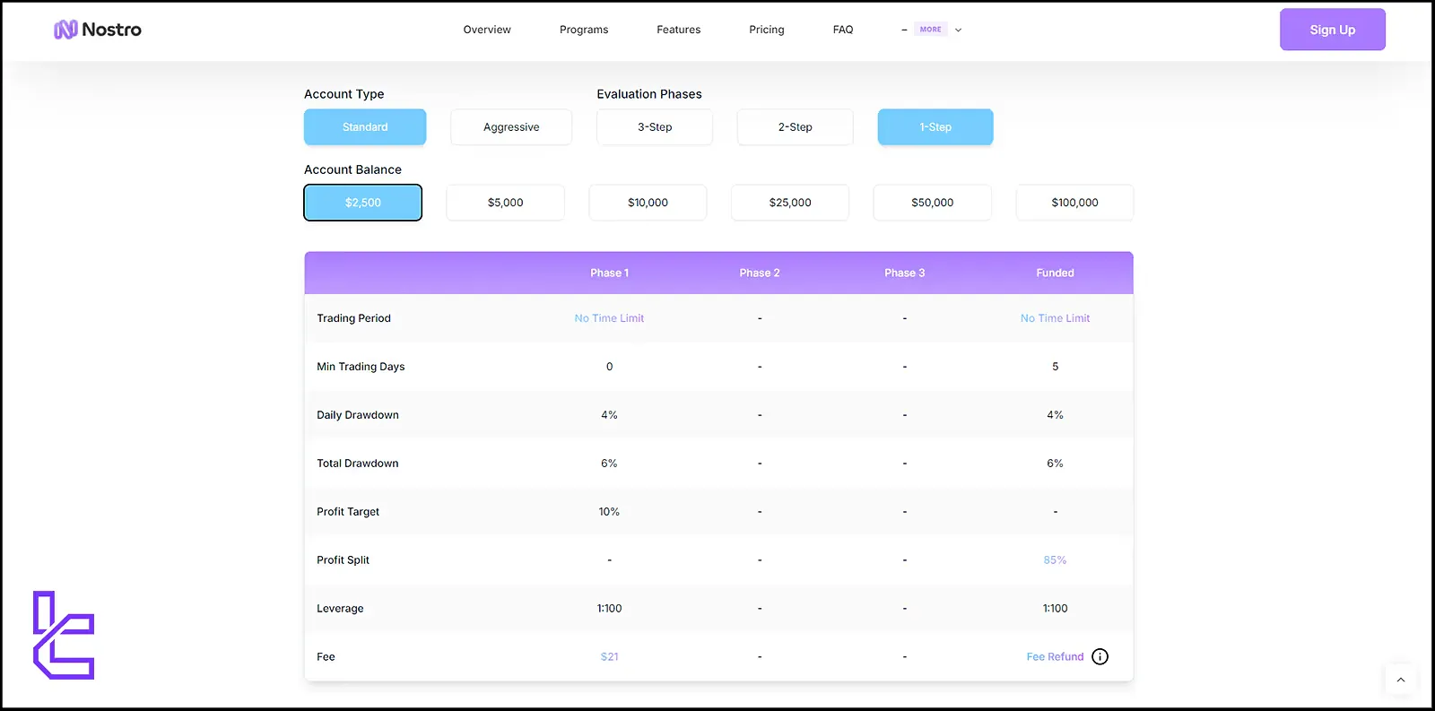1435x711 pixels.
Task: Click the Fee Refund link
Action: [x=1055, y=657]
